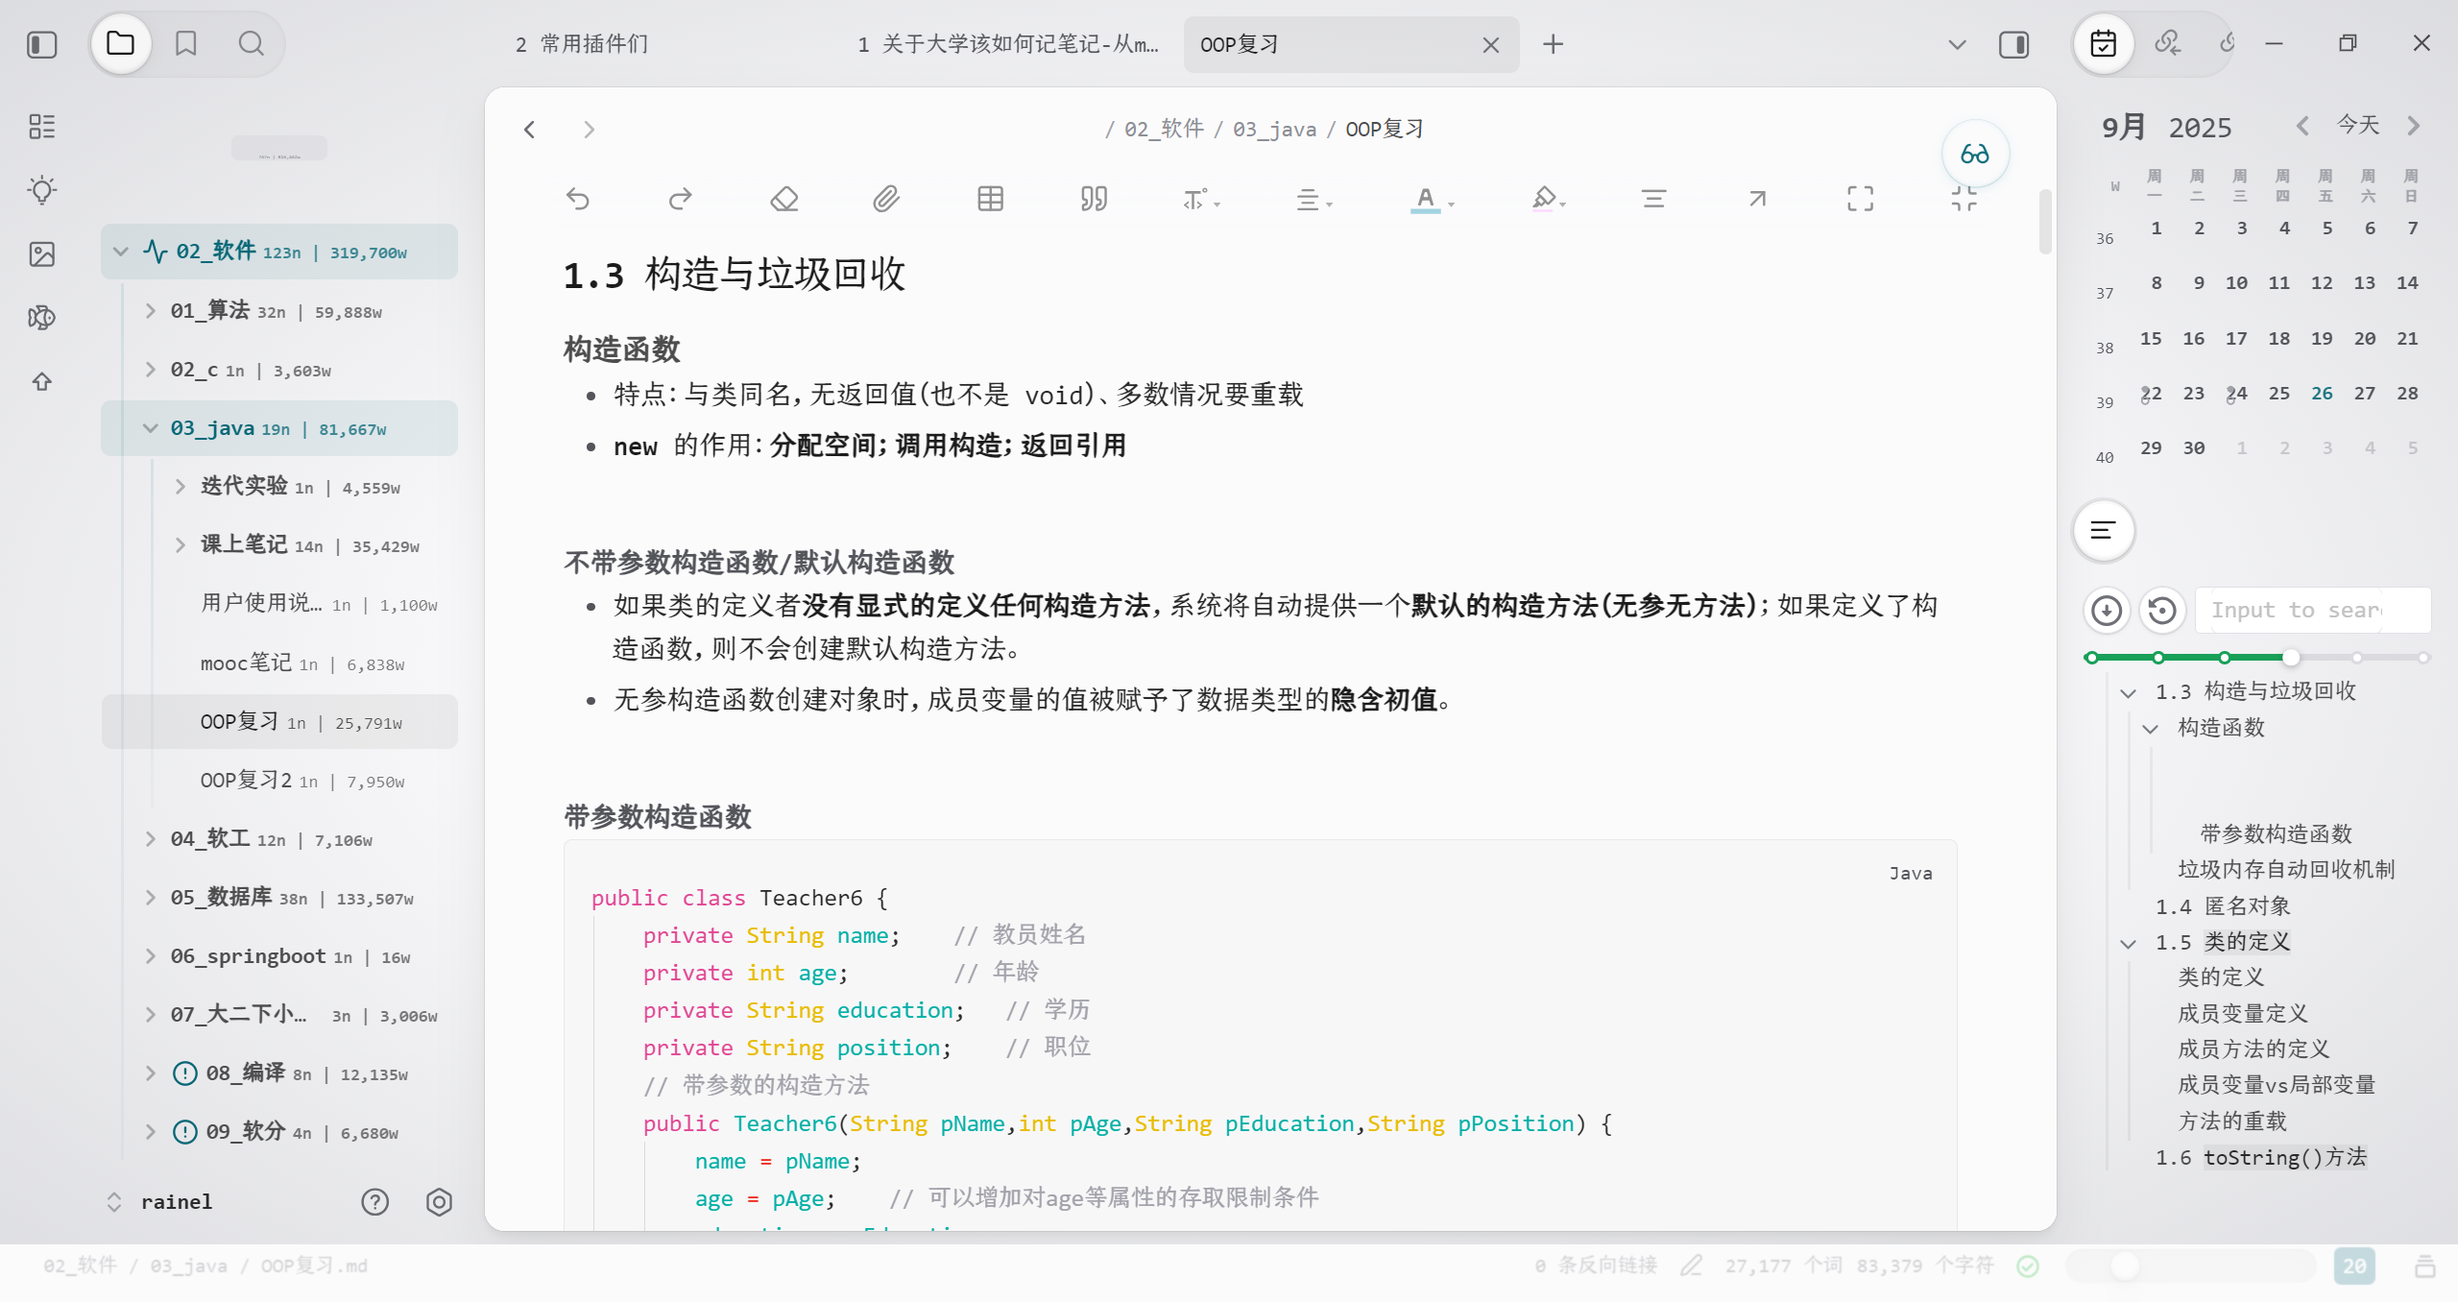Open settings gear next to rainel
Image resolution: width=2458 pixels, height=1302 pixels.
coord(439,1201)
